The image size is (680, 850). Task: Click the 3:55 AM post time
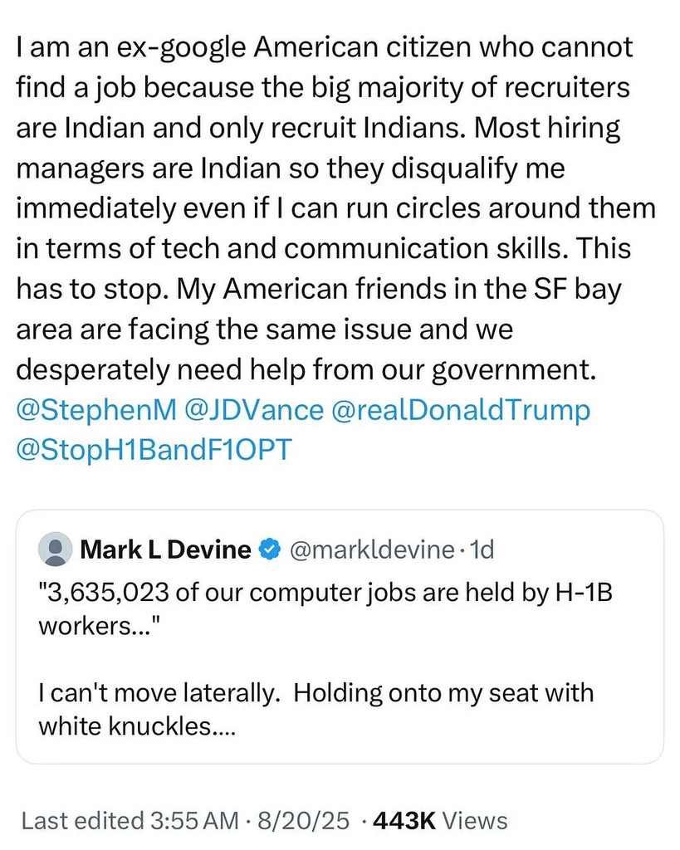point(191,821)
